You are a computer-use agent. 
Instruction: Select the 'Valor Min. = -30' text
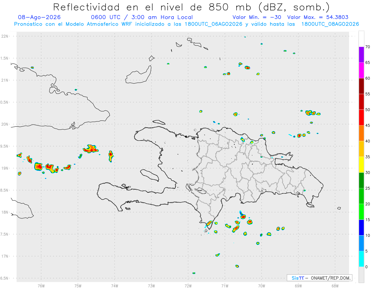257,17
